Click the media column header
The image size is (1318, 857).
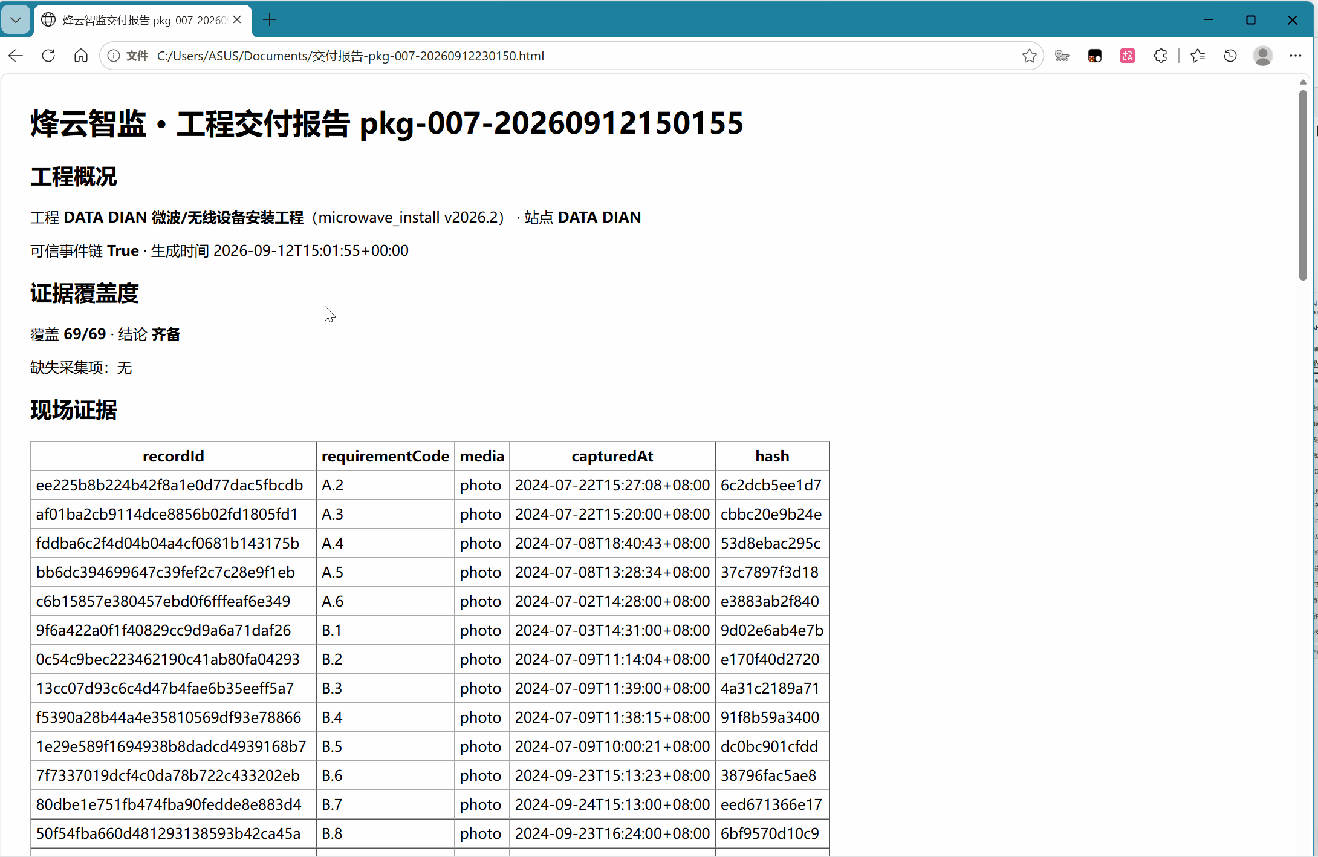[482, 456]
